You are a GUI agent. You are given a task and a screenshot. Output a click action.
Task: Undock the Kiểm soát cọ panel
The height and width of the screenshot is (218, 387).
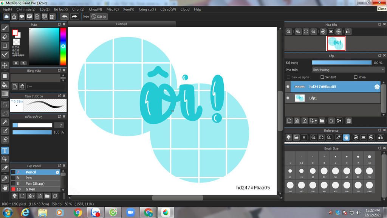click(59, 117)
